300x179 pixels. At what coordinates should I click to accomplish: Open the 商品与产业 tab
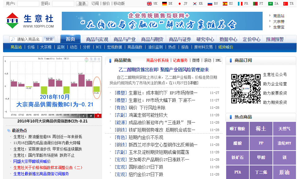click(x=125, y=39)
